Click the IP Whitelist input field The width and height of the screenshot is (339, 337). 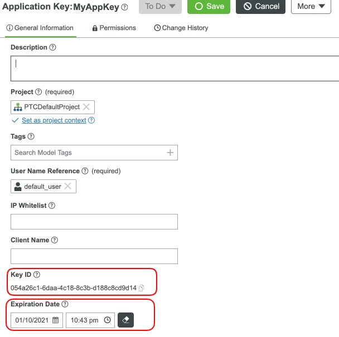coord(94,222)
